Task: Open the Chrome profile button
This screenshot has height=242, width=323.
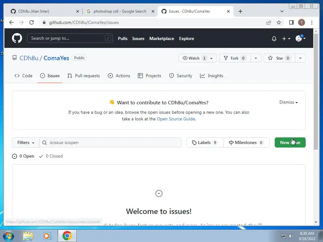Action: click(302, 22)
